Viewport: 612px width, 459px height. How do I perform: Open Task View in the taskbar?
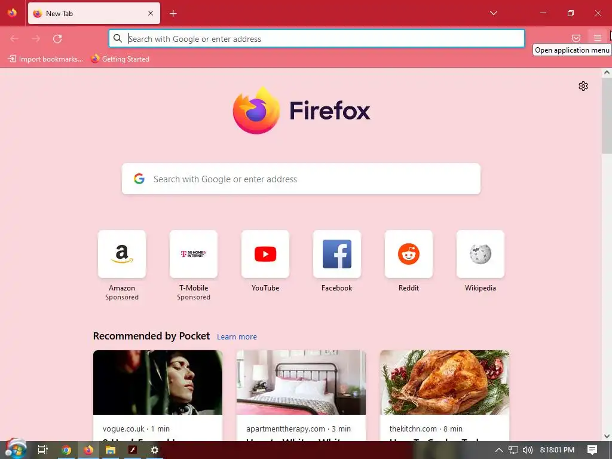click(x=43, y=450)
